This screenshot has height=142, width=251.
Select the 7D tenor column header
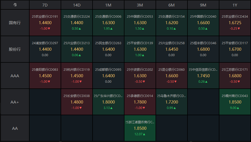45,5
